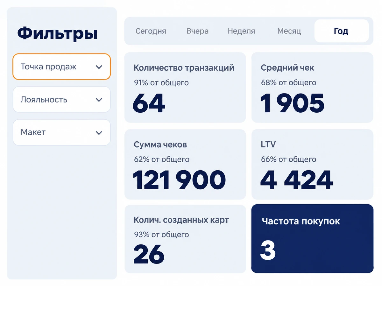The image size is (382, 331).
Task: Click the "66% от общего" text
Action: click(288, 159)
